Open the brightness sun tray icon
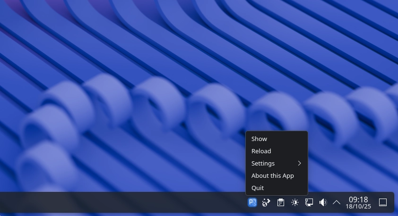This screenshot has height=216, width=398. 295,202
